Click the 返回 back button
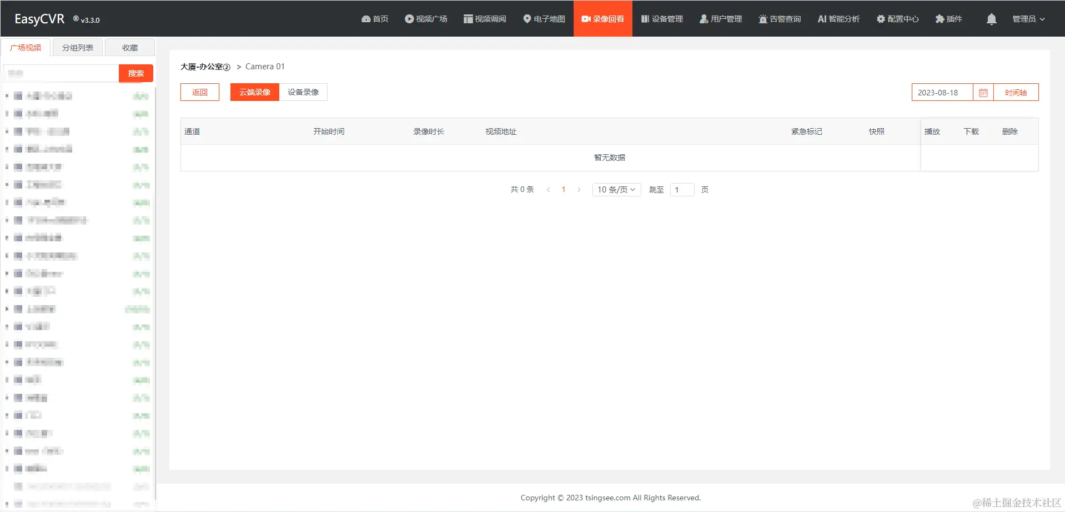1065x512 pixels. 199,92
